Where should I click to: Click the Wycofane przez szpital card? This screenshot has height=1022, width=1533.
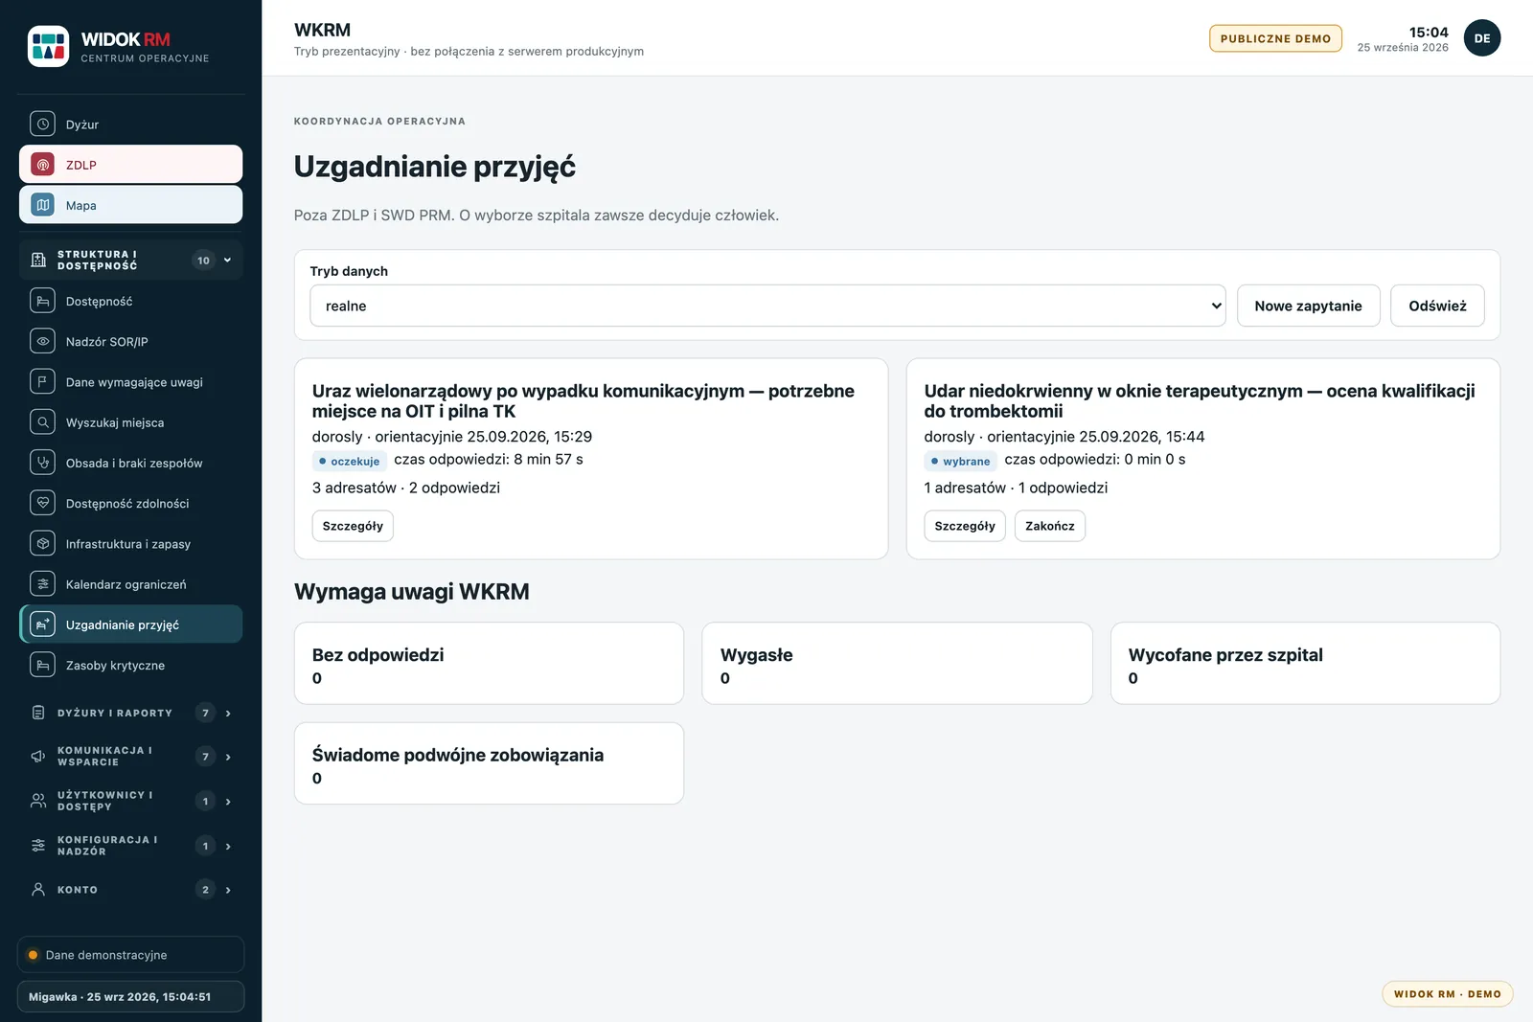click(1305, 663)
